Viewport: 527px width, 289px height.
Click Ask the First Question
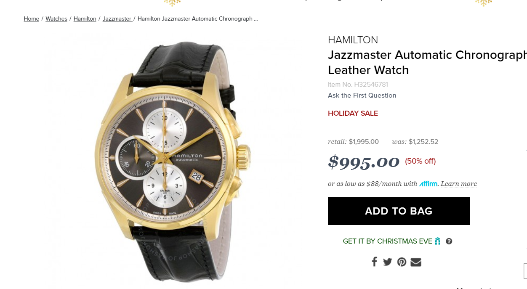click(362, 95)
